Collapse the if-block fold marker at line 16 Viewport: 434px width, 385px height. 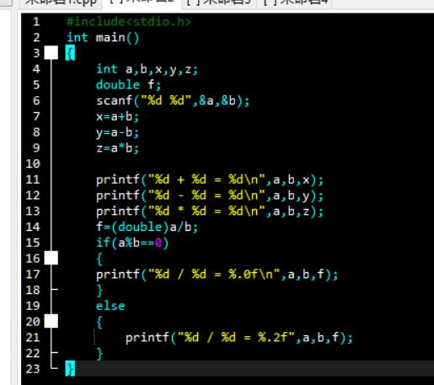pos(51,258)
